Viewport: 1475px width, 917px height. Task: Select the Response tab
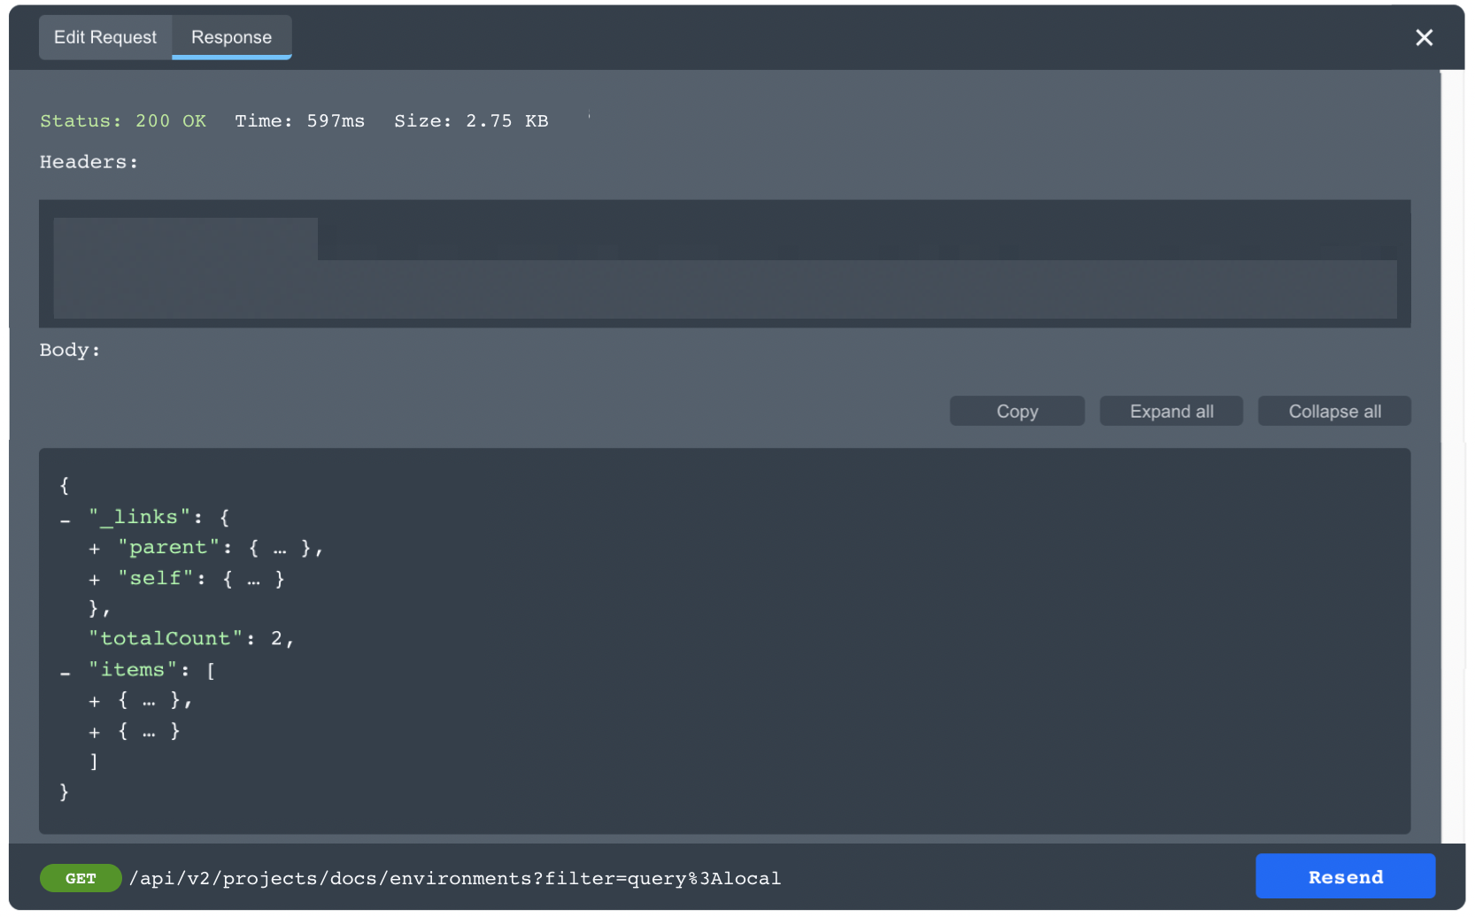[231, 37]
